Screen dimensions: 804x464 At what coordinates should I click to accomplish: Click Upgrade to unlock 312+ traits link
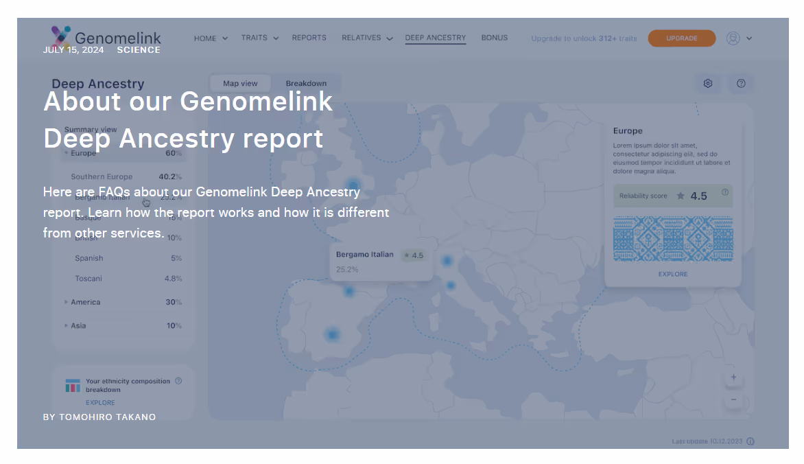584,38
